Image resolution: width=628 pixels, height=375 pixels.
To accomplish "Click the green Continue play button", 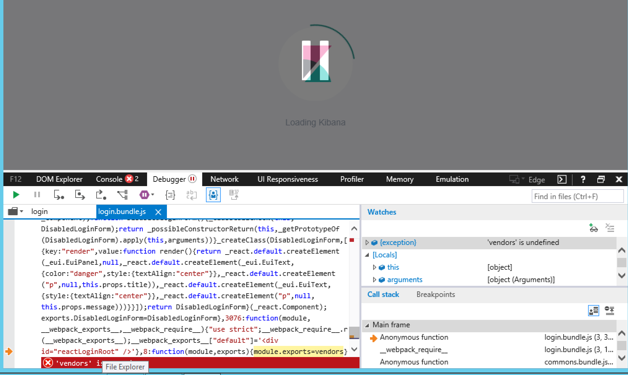I will pos(16,195).
